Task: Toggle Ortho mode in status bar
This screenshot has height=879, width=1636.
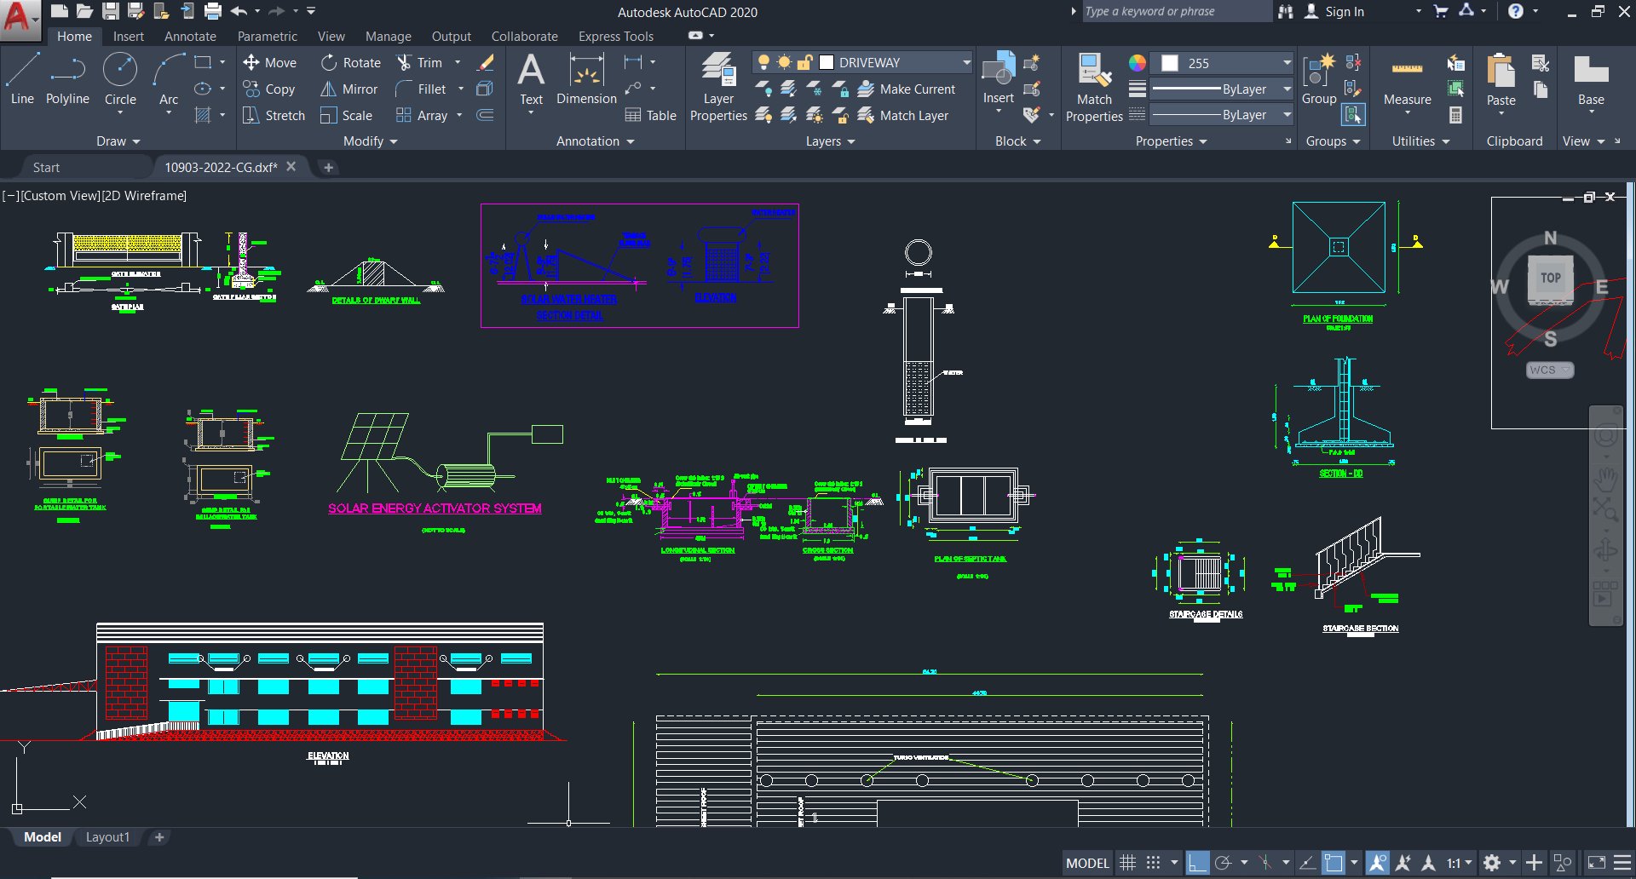Action: point(1197,862)
